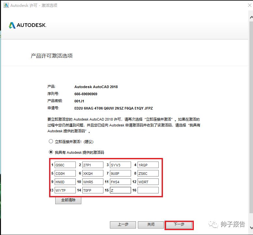The height and width of the screenshot is (235, 253).
Task: Click activation code field 2 containing 27P1
Action: coord(93,165)
